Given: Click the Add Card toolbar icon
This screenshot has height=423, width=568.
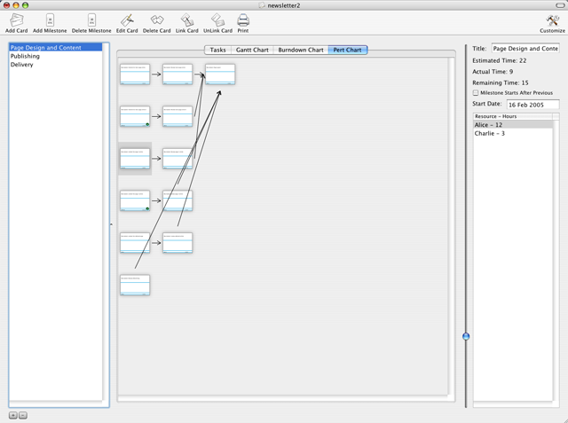Looking at the screenshot, I should (16, 20).
